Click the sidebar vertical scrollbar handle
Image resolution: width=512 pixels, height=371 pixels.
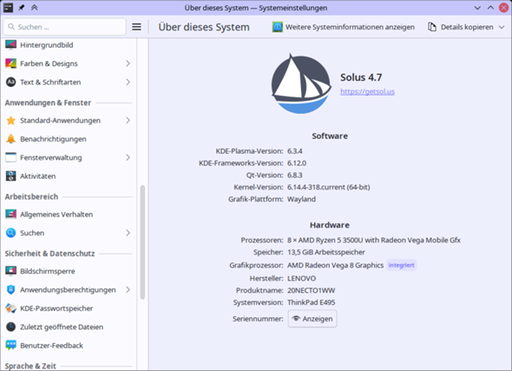click(142, 242)
